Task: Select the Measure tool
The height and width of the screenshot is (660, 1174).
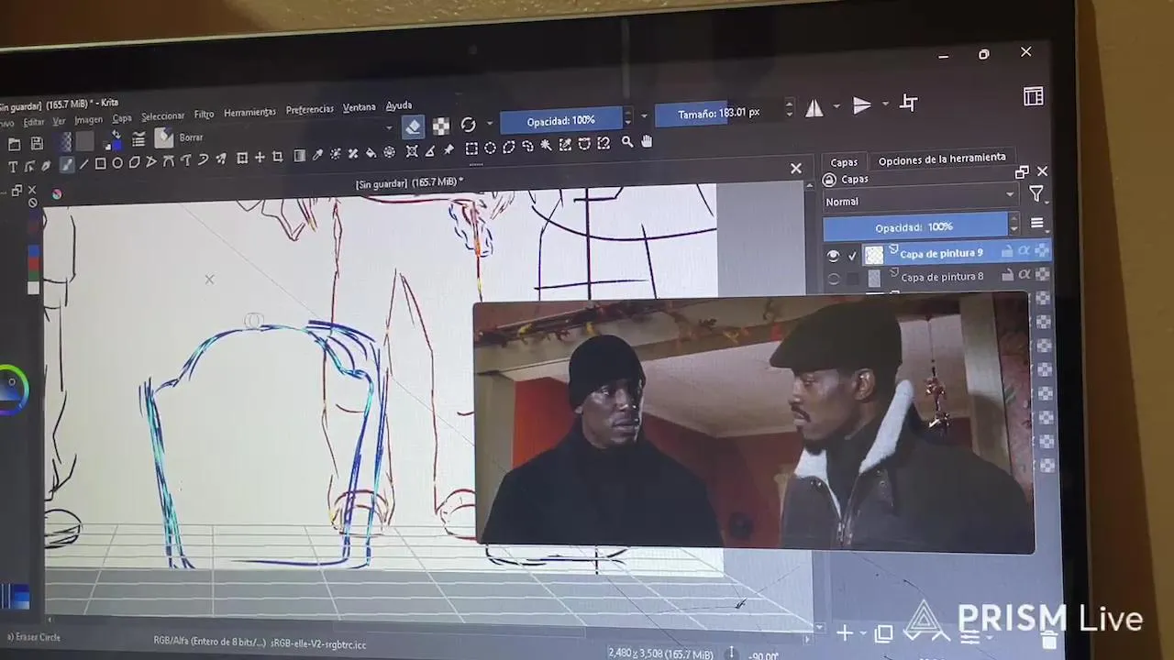Action: coord(429,150)
